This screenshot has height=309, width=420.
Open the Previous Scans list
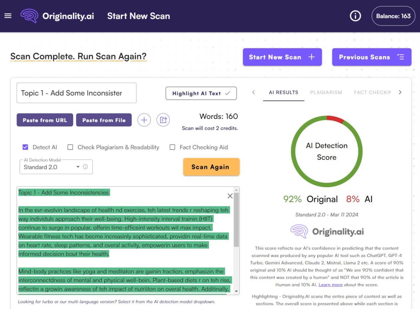(372, 57)
